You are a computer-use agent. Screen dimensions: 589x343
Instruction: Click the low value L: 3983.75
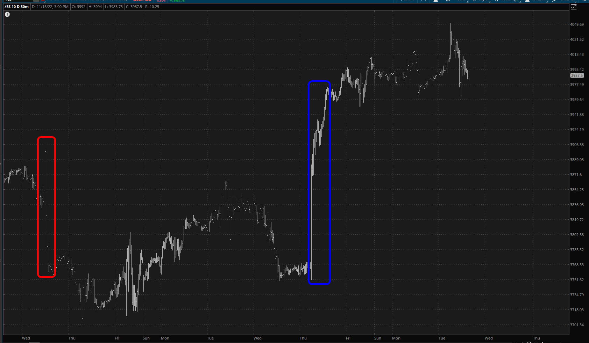114,7
